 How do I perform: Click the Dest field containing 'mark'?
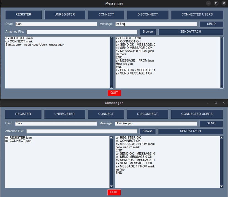tap(56, 123)
